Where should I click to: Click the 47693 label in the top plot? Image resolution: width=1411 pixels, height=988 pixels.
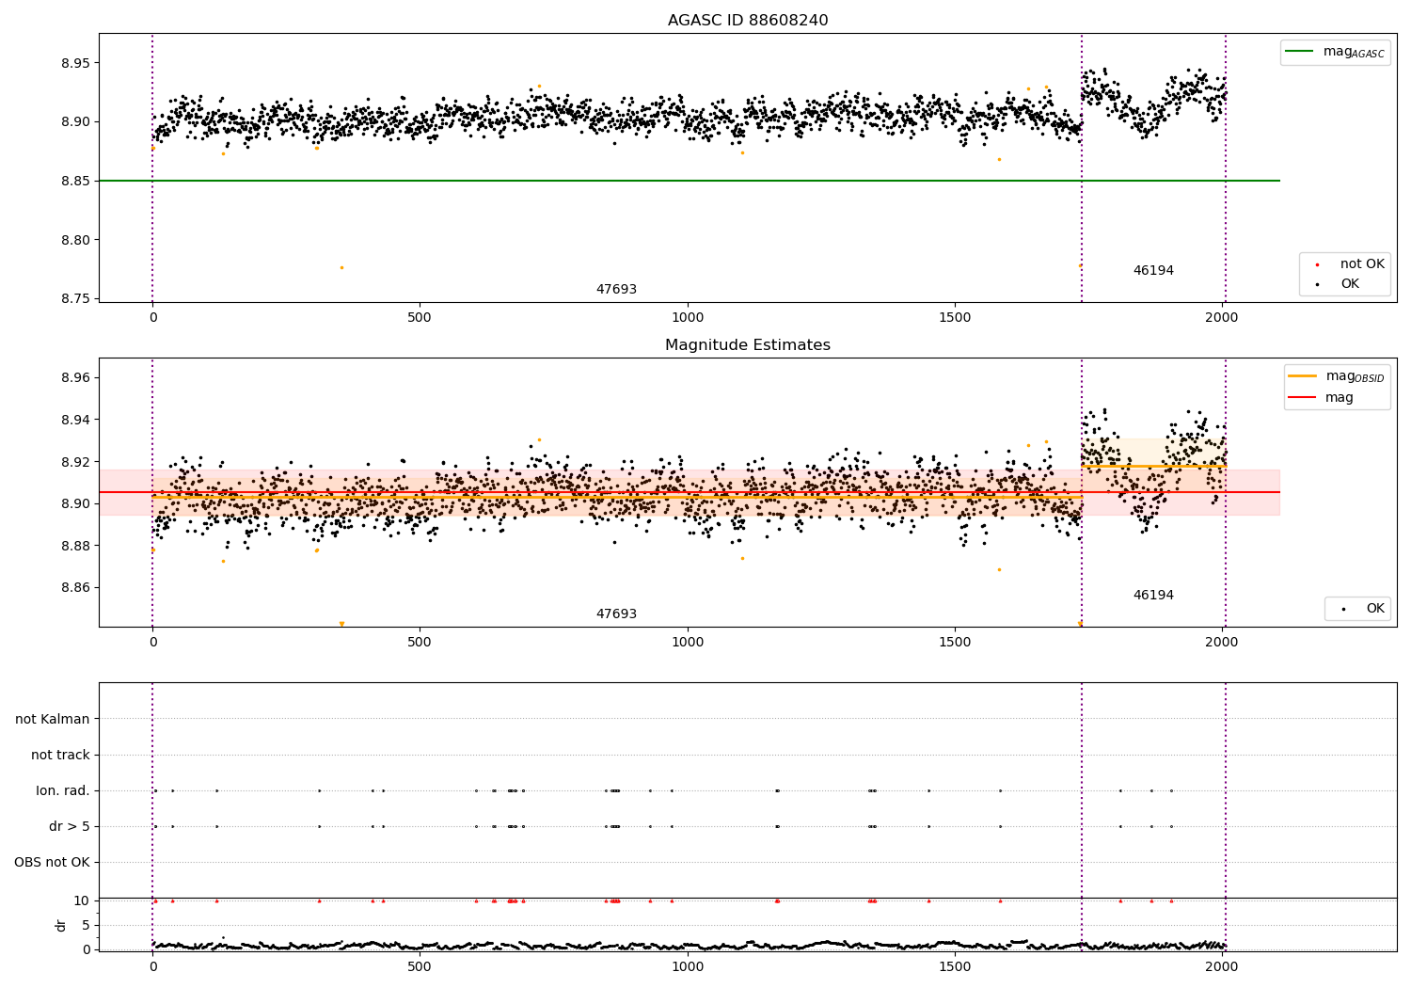click(616, 290)
